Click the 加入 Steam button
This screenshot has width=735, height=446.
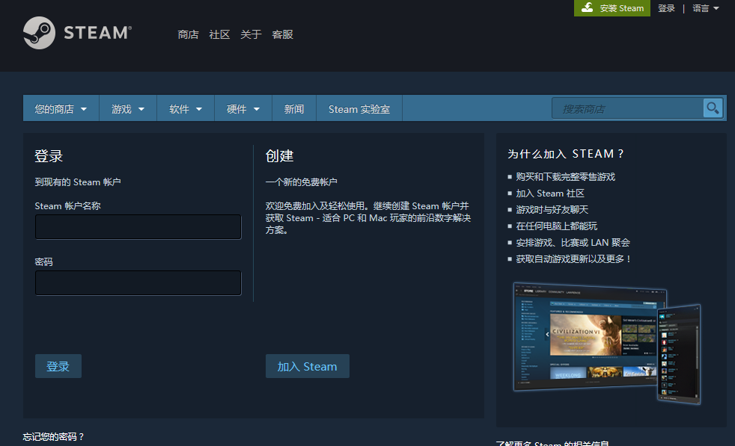307,366
